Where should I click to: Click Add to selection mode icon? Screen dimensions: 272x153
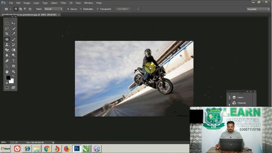(x=21, y=9)
